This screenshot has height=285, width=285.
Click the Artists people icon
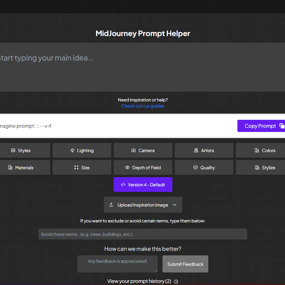point(196,150)
